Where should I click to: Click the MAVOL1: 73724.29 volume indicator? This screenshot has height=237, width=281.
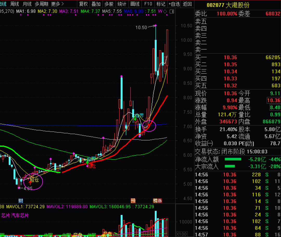pyautogui.click(x=25, y=207)
